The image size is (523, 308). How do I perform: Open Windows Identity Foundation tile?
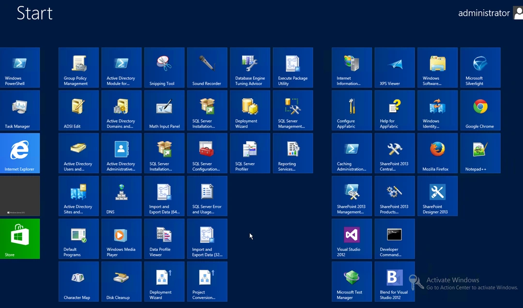438,110
